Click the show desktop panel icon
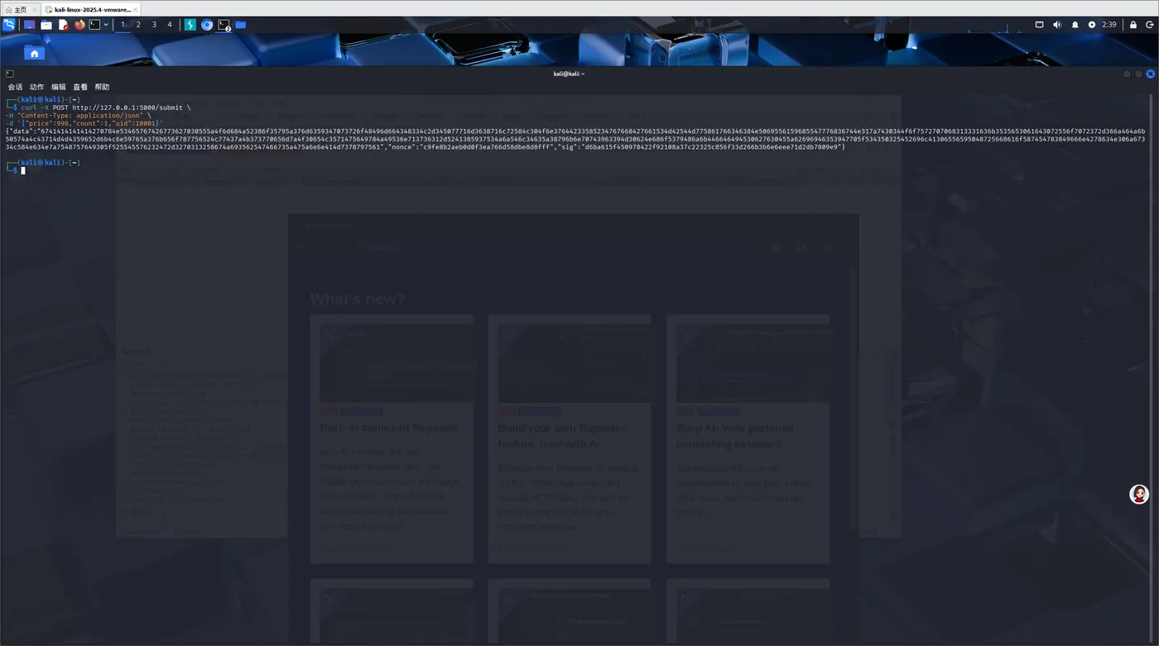Image resolution: width=1159 pixels, height=646 pixels. pyautogui.click(x=30, y=25)
